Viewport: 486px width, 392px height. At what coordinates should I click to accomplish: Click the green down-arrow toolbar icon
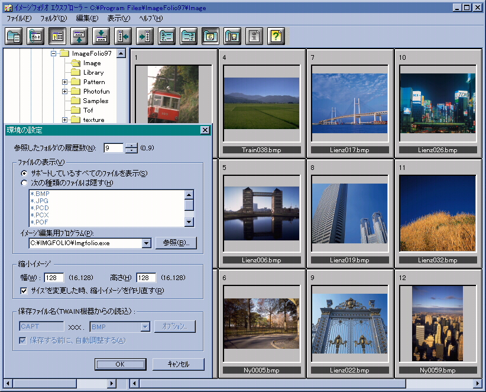(101, 36)
